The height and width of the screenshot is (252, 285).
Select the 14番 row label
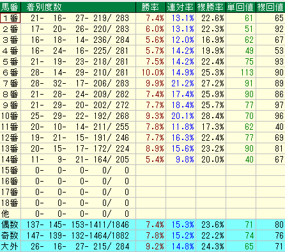pyautogui.click(x=10, y=159)
